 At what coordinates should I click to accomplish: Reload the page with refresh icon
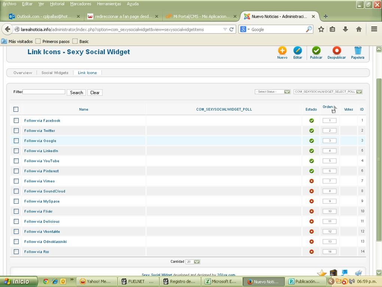[x=231, y=29]
